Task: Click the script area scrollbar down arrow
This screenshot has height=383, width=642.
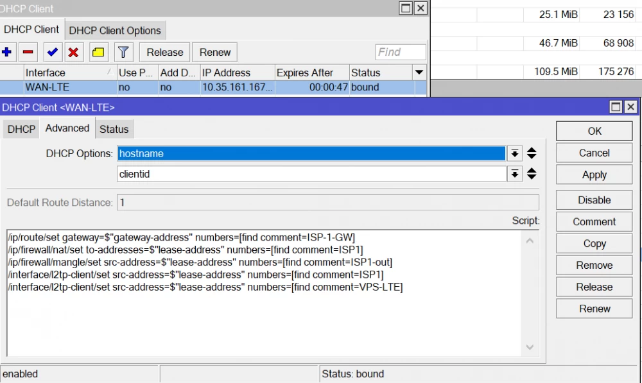Action: tap(530, 347)
